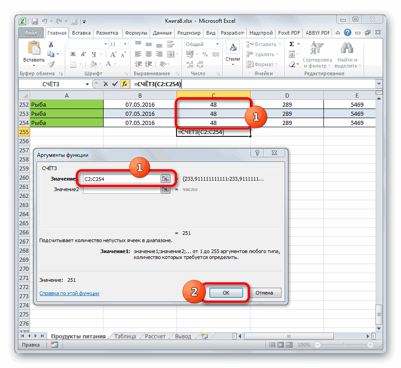Toggle Bold (Ж) formatting

(73, 54)
